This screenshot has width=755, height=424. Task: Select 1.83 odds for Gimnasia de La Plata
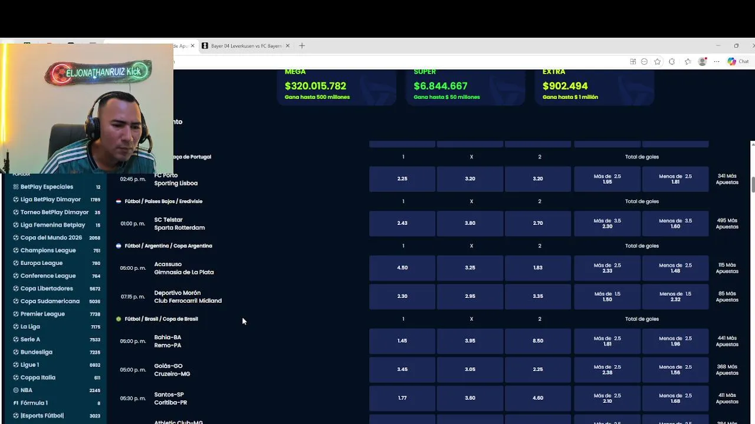coord(538,268)
